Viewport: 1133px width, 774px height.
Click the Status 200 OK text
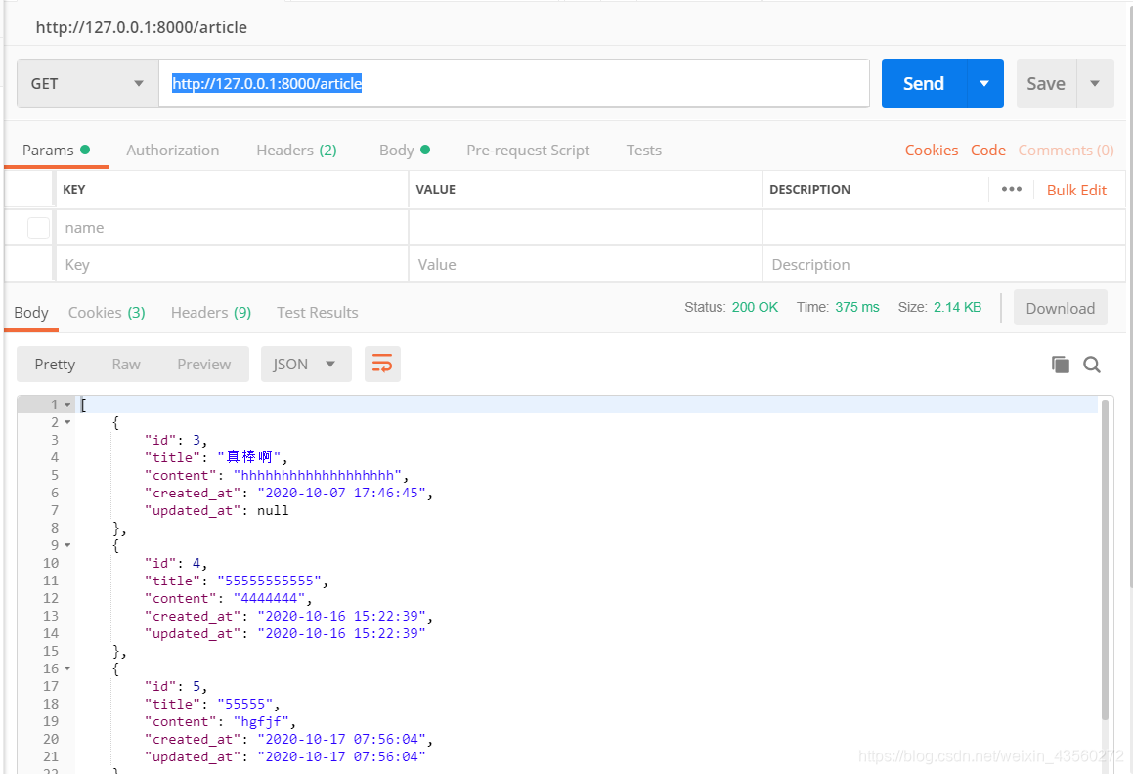click(731, 307)
